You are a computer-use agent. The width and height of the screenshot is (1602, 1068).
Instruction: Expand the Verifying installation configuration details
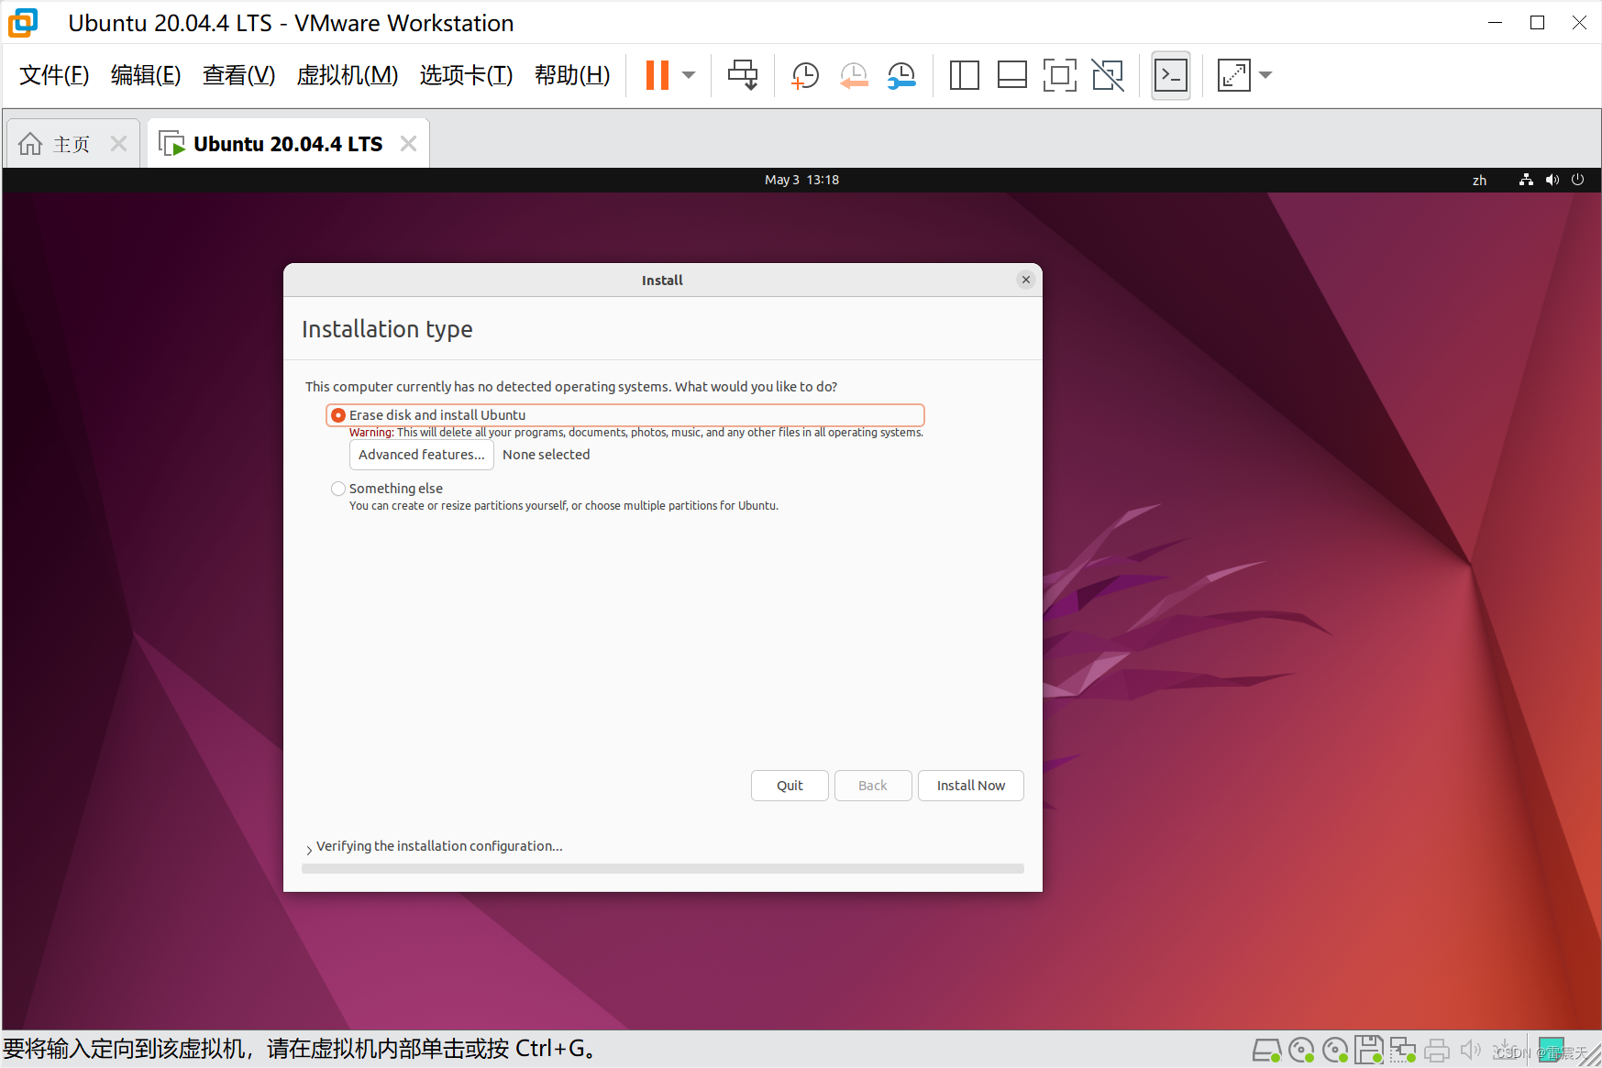click(x=309, y=849)
